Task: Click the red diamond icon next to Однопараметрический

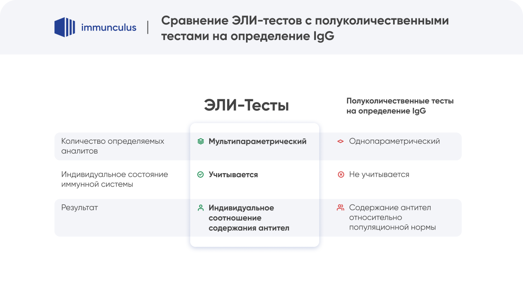Action: tap(340, 141)
